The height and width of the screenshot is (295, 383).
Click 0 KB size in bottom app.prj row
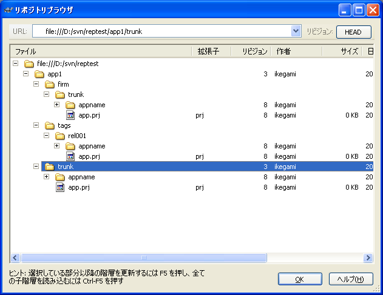tap(352, 188)
